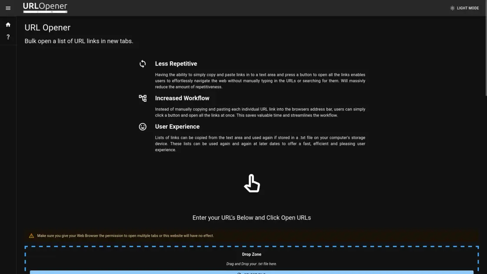Viewport: 487px width, 274px height.
Task: Click the sun icon next to LIGHT MODE
Action: pyautogui.click(x=452, y=7)
